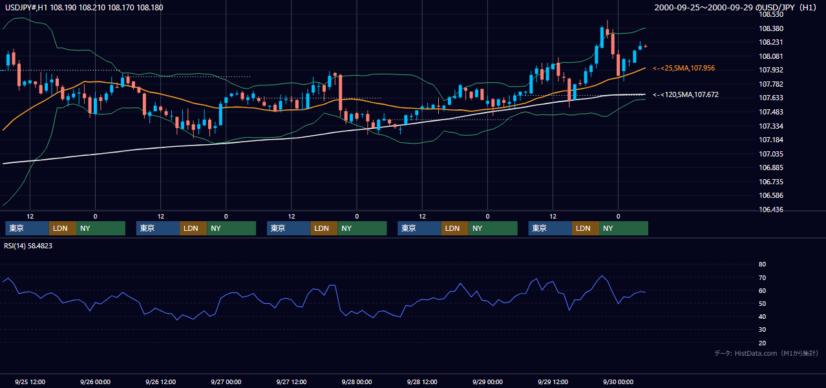Click price axis value 106.586
Image resolution: width=826 pixels, height=388 pixels.
tap(772, 195)
